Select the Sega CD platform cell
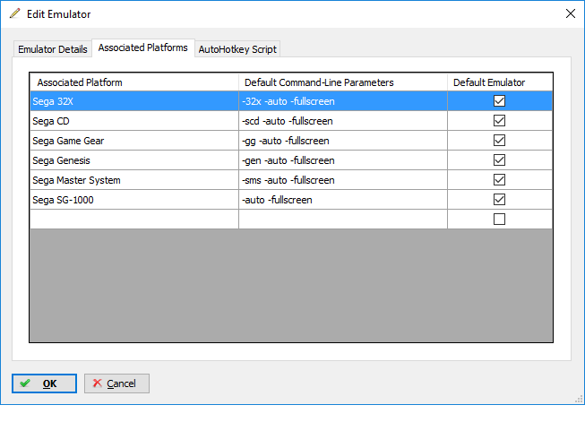The width and height of the screenshot is (585, 448). (134, 121)
